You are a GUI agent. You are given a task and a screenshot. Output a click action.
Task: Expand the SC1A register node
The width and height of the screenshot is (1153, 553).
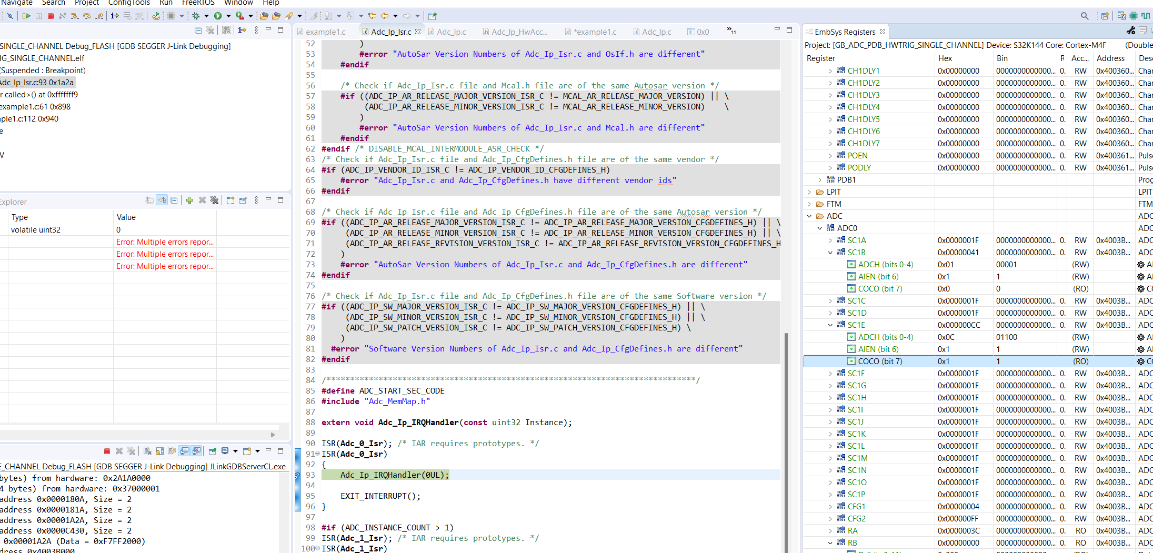[830, 240]
